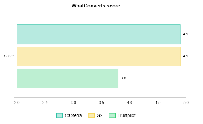Click the WhatConverts score chart title
This screenshot has height=124, width=203.
[96, 6]
